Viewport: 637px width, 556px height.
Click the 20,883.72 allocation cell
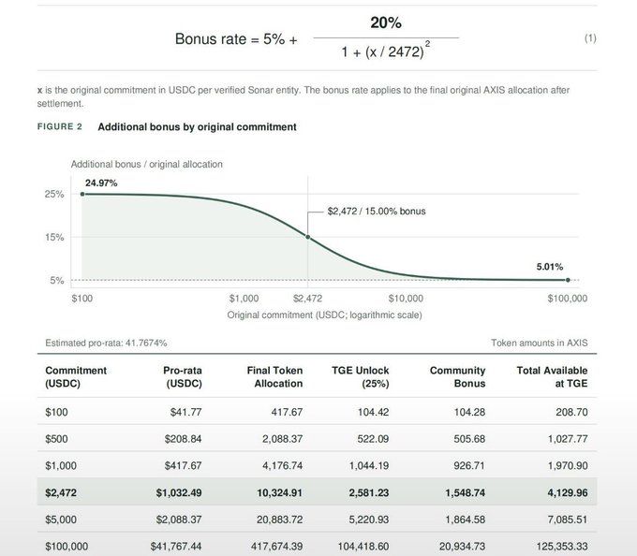coord(279,519)
